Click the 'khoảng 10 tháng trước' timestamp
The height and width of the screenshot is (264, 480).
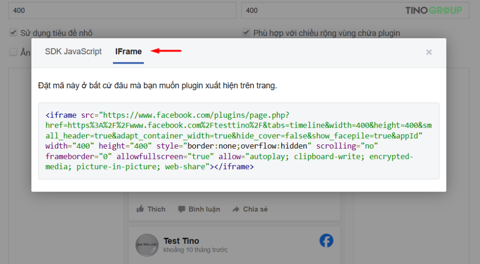pyautogui.click(x=195, y=250)
